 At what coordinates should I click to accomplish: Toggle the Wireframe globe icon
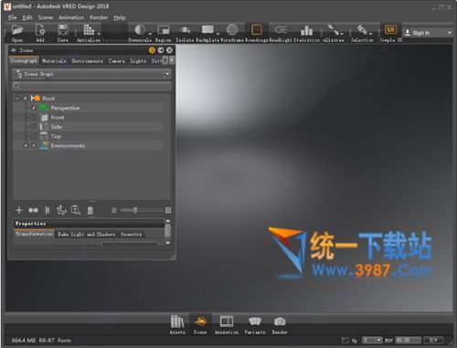click(232, 29)
